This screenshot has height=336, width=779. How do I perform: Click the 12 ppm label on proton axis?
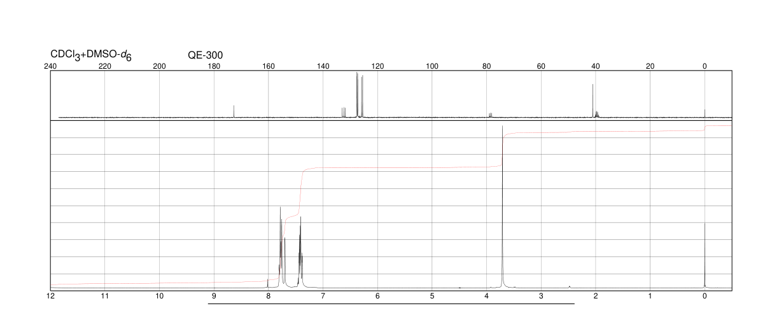point(50,297)
